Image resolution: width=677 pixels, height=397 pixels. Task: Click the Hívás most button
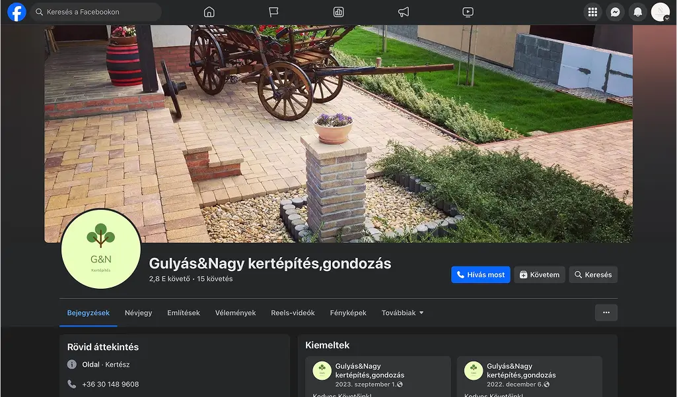pyautogui.click(x=481, y=274)
